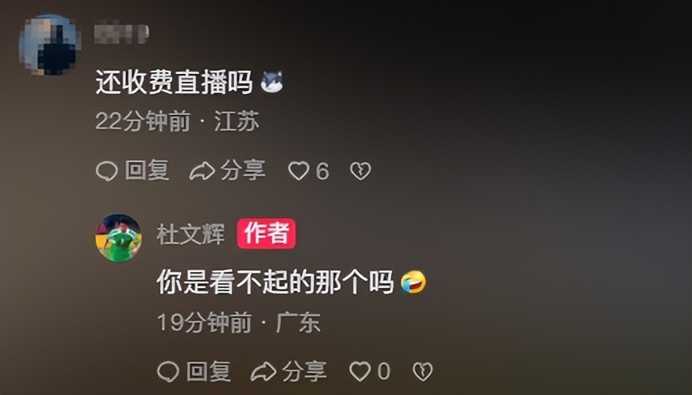Open the pixelated commenter's avatar
The height and width of the screenshot is (395, 692).
(x=50, y=44)
